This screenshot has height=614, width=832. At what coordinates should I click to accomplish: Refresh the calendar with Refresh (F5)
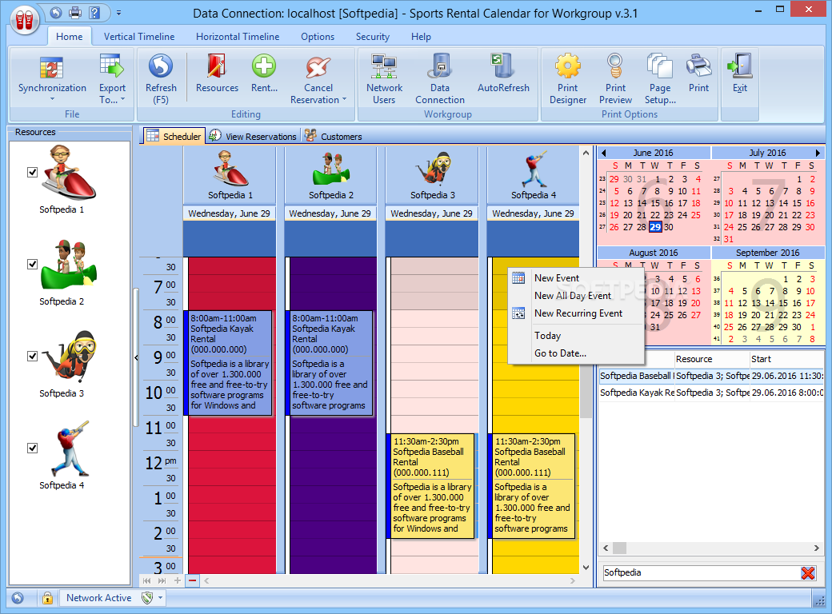pos(161,78)
